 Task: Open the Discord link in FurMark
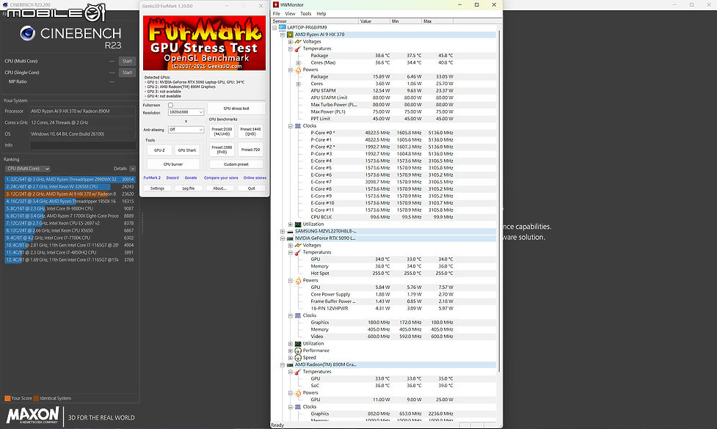tap(172, 177)
